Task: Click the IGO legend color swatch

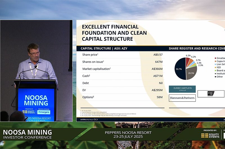Action: coord(215,67)
